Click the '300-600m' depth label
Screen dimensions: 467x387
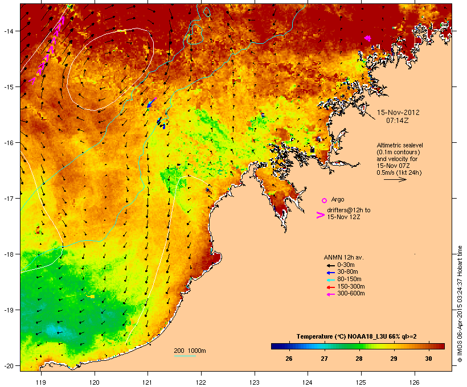pyautogui.click(x=351, y=294)
